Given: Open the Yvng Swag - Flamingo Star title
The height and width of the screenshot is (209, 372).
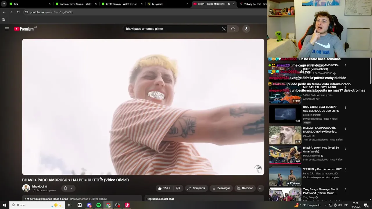Looking at the screenshot, I should 321,191.
